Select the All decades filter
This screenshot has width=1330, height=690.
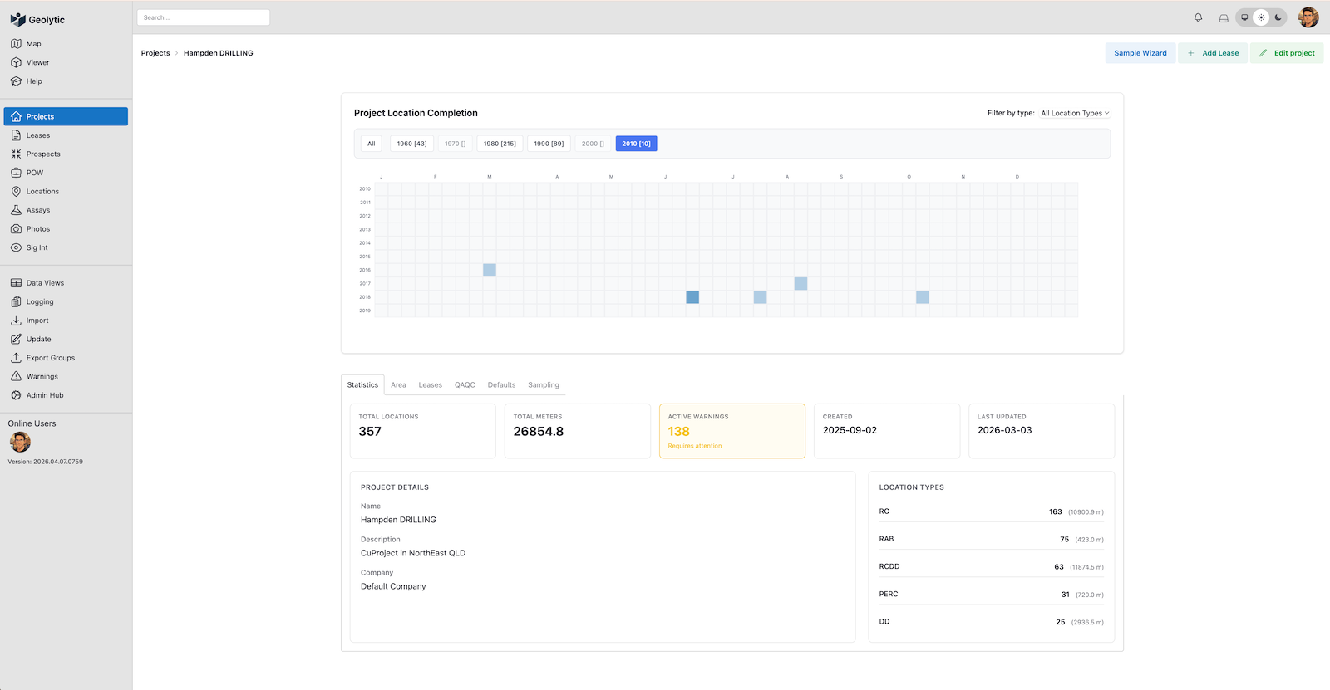pos(372,144)
